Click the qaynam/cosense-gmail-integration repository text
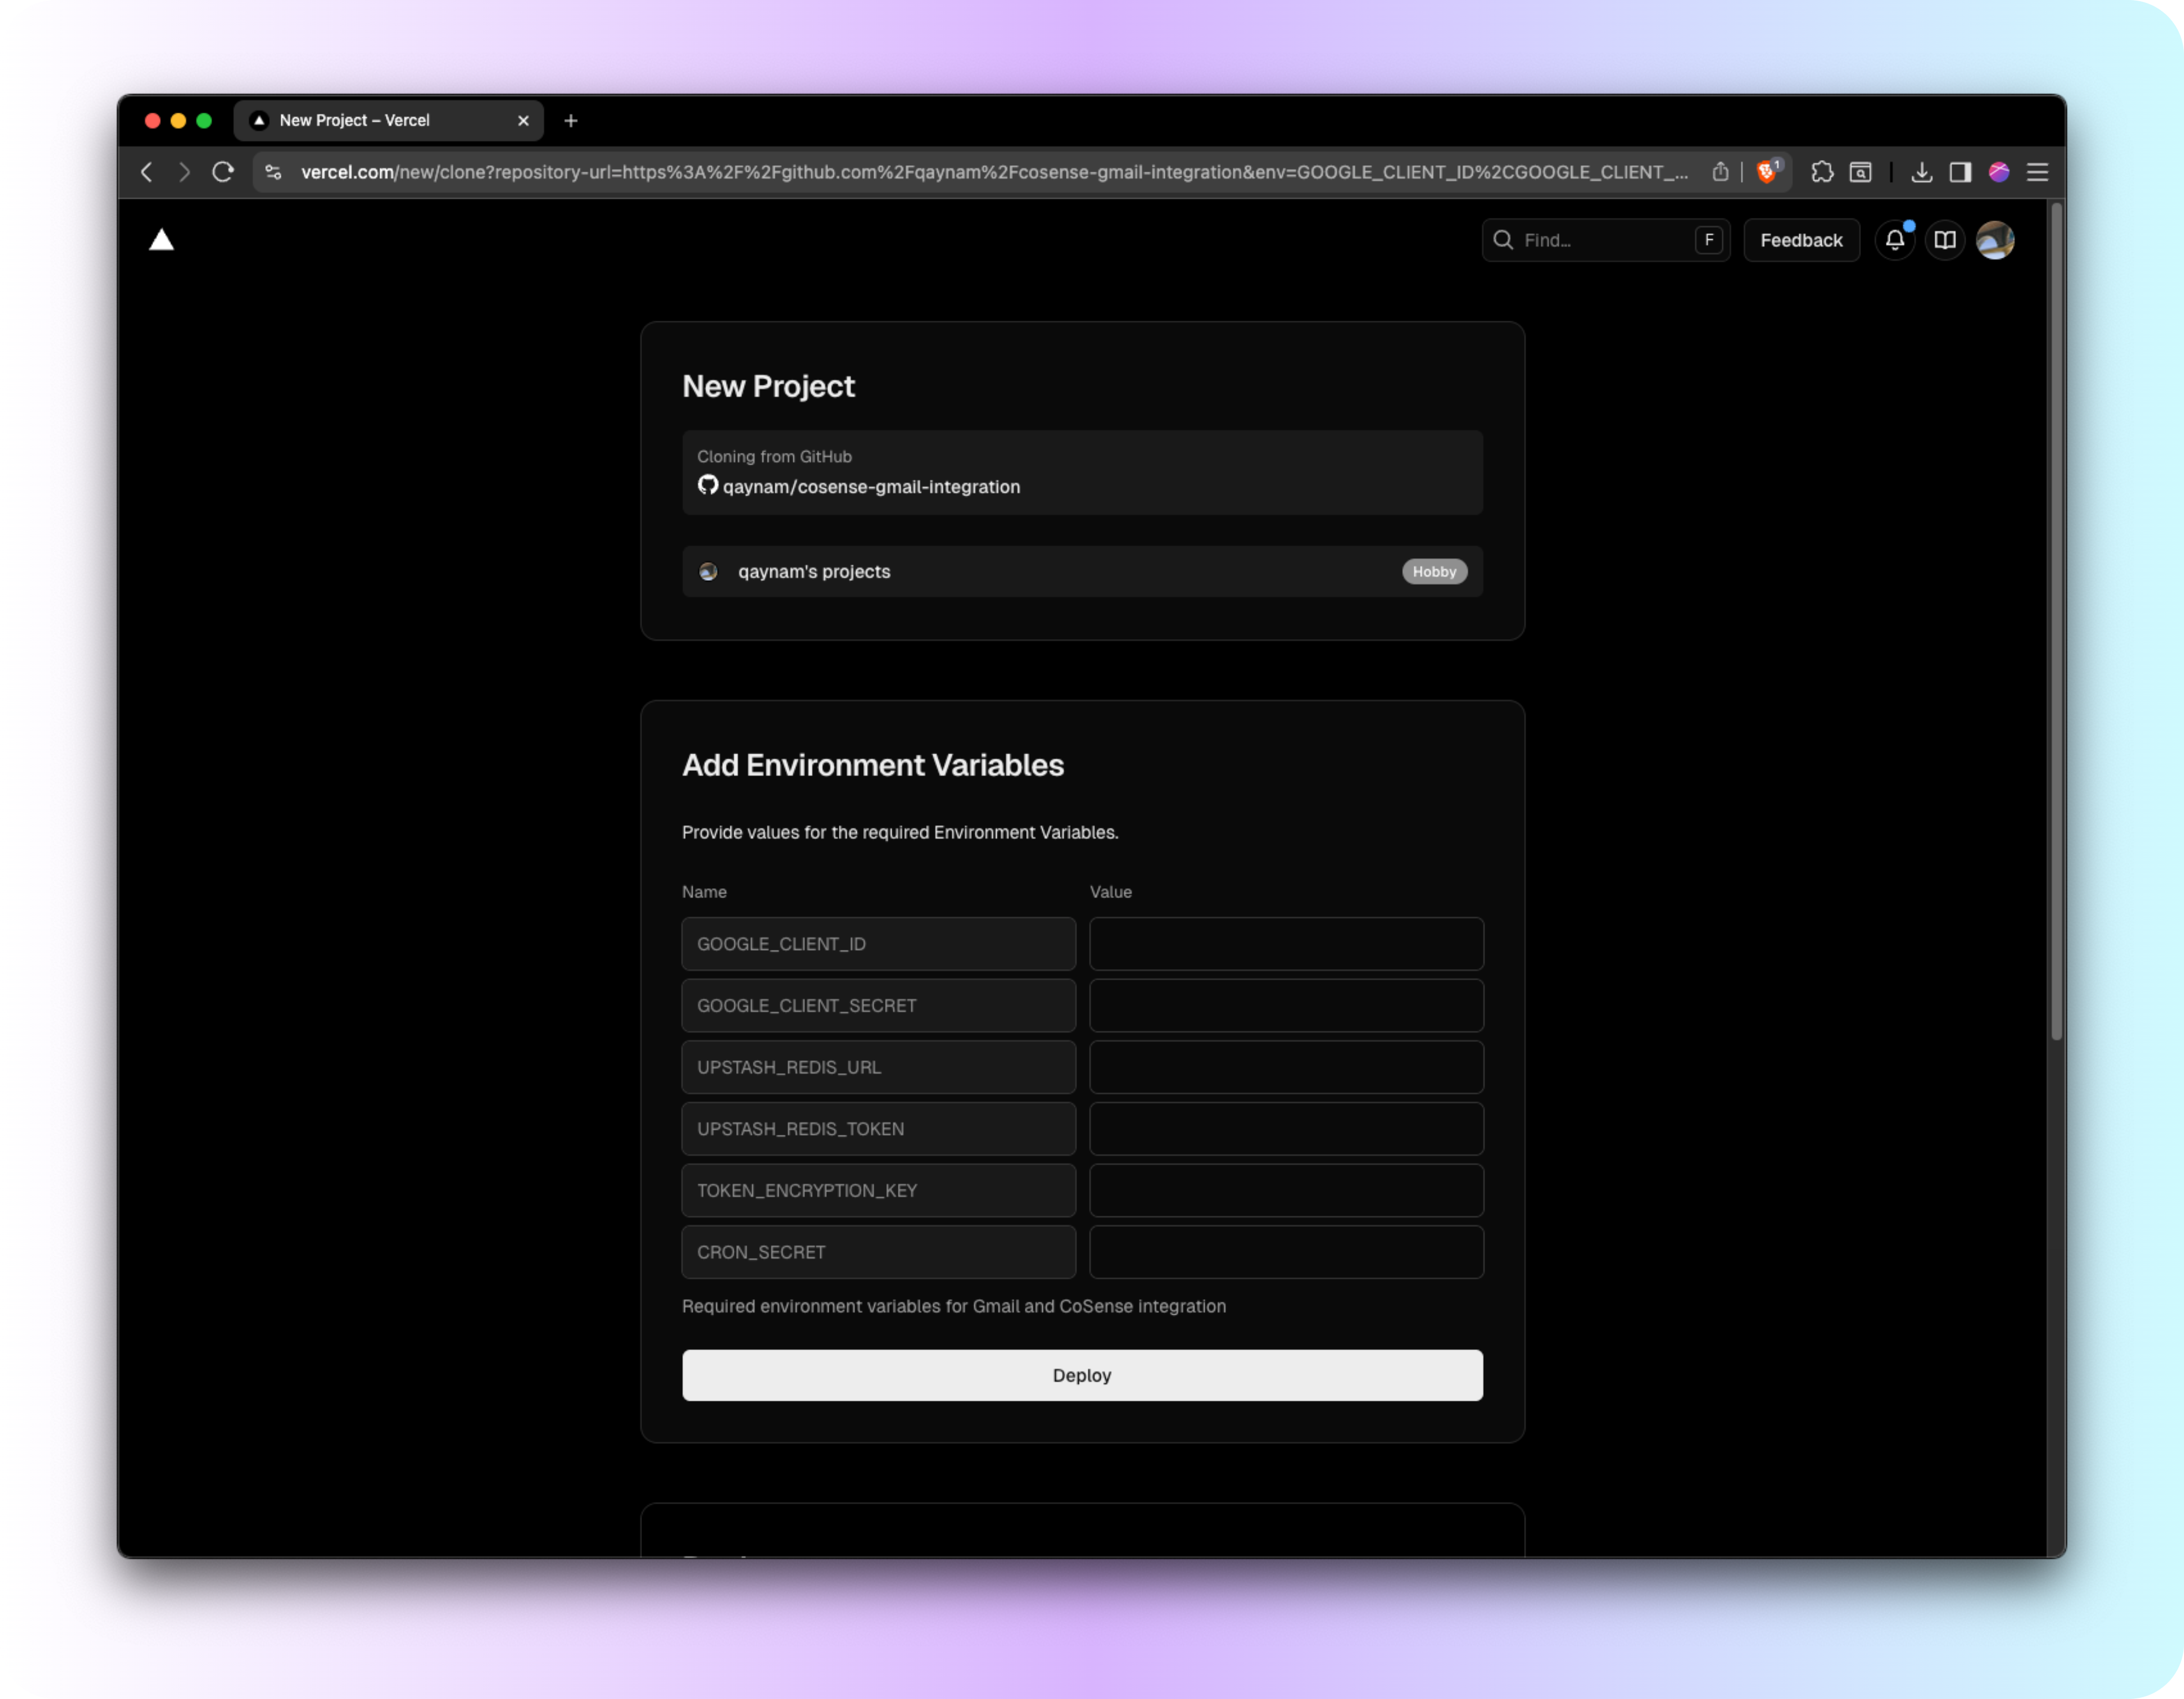 tap(871, 487)
